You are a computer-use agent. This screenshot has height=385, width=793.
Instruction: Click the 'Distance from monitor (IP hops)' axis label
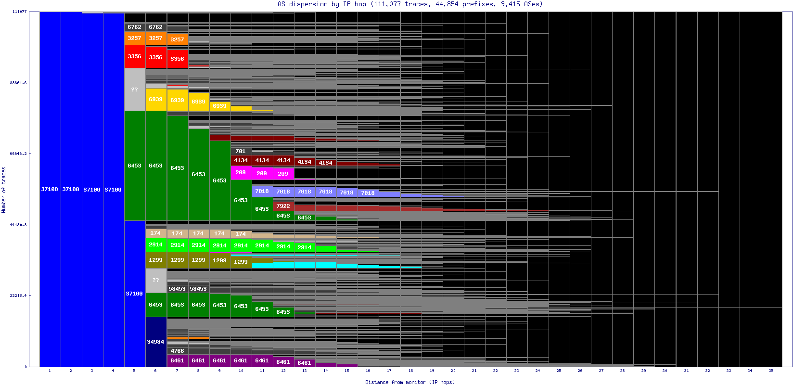[x=409, y=382]
